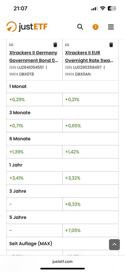This screenshot has height=272, width=125.
Task: Click the +7,05% five-year return cell
Action: 90,230
